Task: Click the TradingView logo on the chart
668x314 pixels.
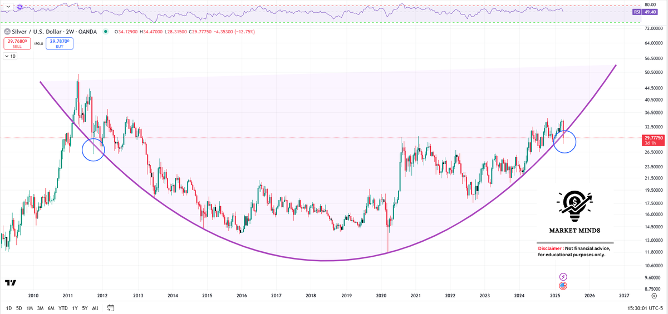Action: coord(10,282)
